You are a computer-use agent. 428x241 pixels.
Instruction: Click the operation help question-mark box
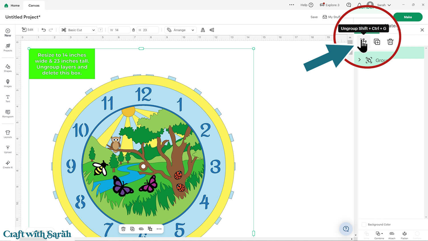100,30
